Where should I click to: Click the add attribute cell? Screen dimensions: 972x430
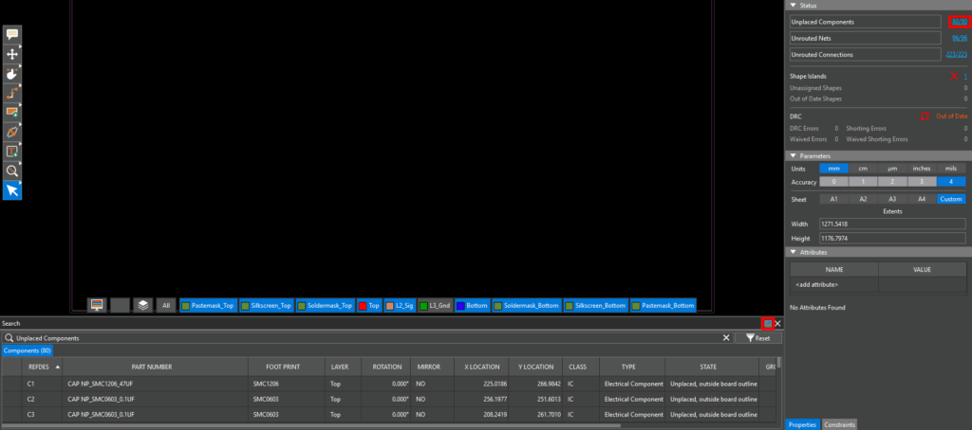pos(833,284)
